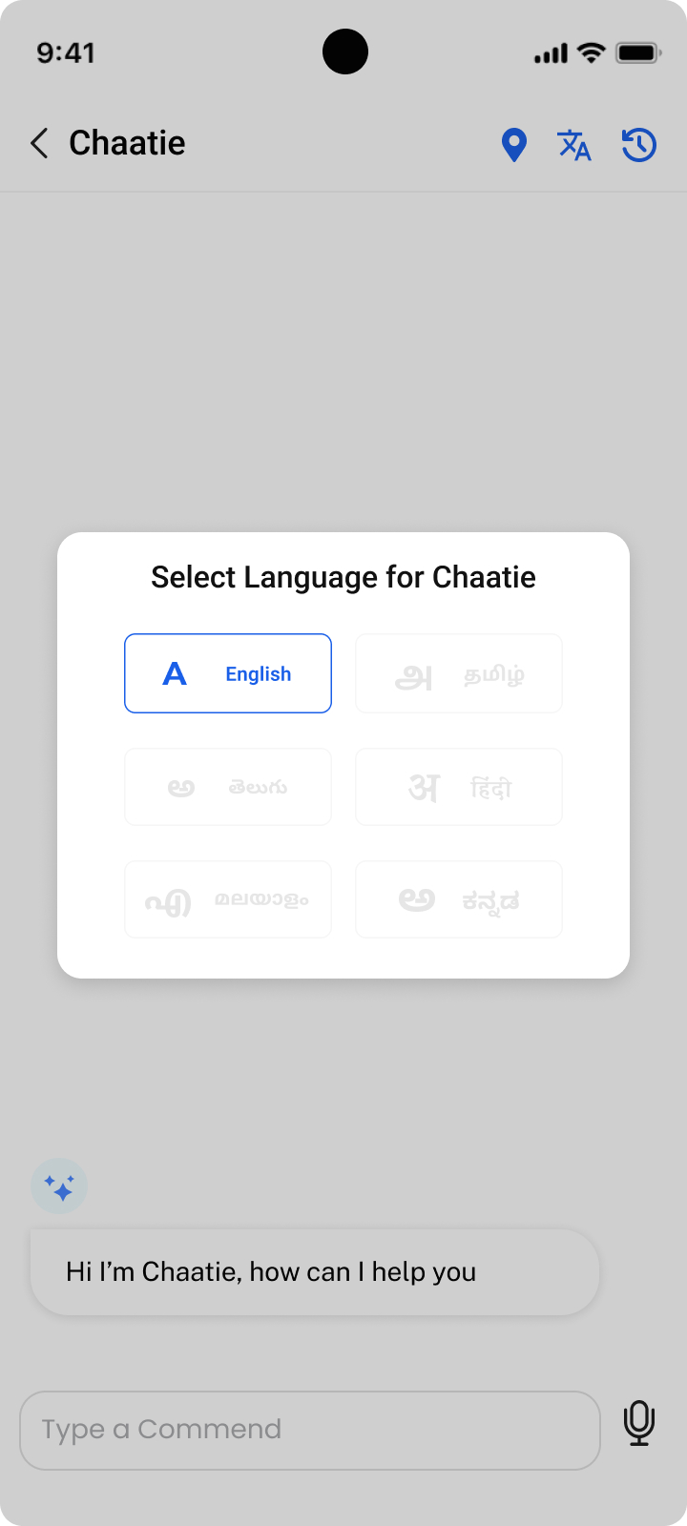Choose the Malayalam language option
Screen dimensions: 687x1526
(228, 899)
